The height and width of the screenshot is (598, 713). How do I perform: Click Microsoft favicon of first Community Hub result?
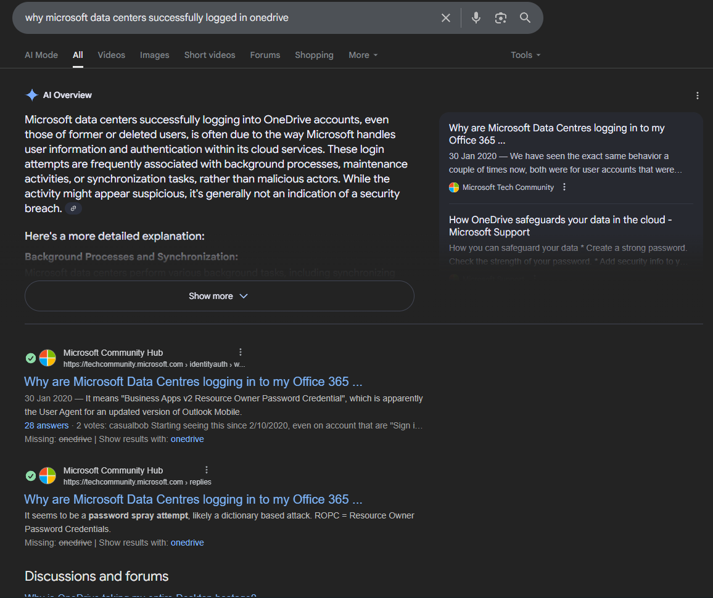tap(47, 358)
